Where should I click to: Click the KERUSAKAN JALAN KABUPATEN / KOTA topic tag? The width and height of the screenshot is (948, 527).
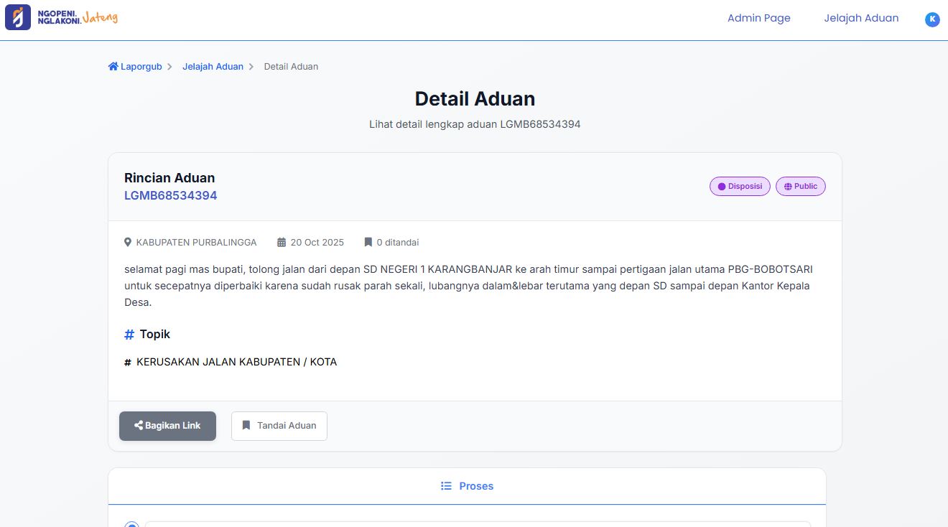click(x=236, y=362)
